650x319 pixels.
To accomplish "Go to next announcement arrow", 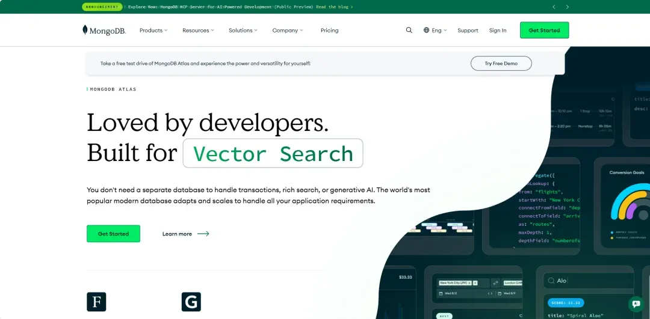I will (x=567, y=7).
